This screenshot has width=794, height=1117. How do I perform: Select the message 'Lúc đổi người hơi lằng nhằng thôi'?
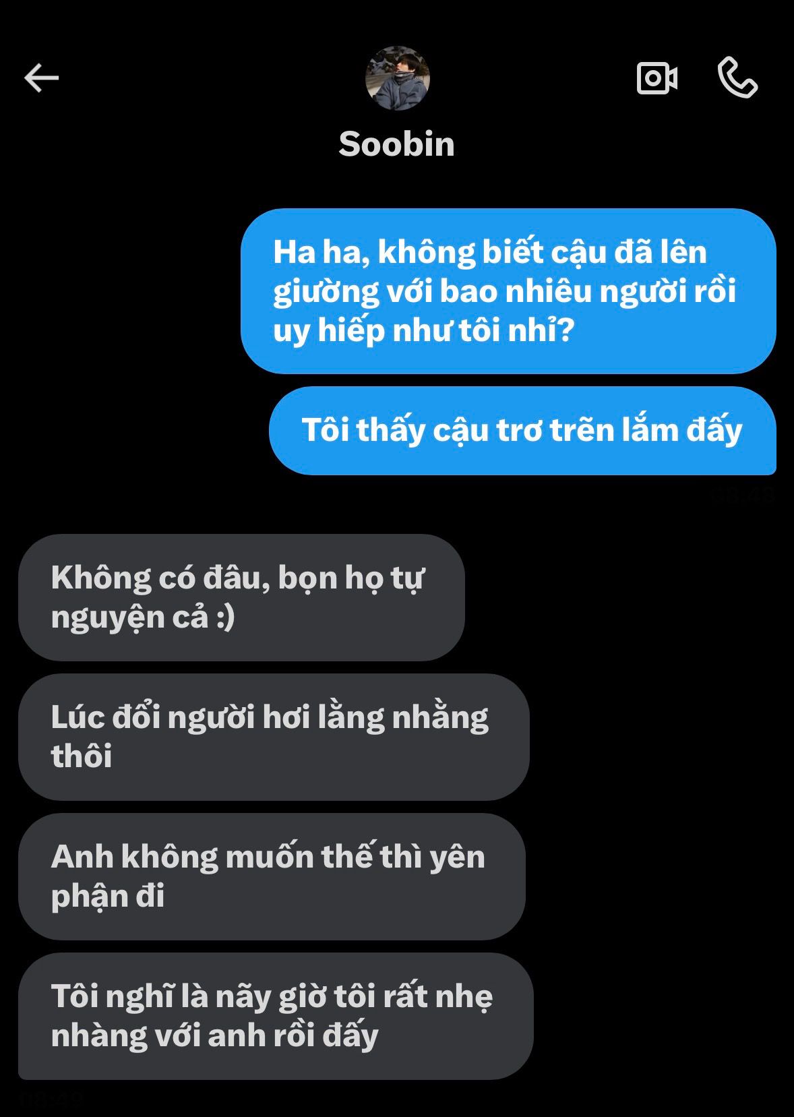pos(274,737)
